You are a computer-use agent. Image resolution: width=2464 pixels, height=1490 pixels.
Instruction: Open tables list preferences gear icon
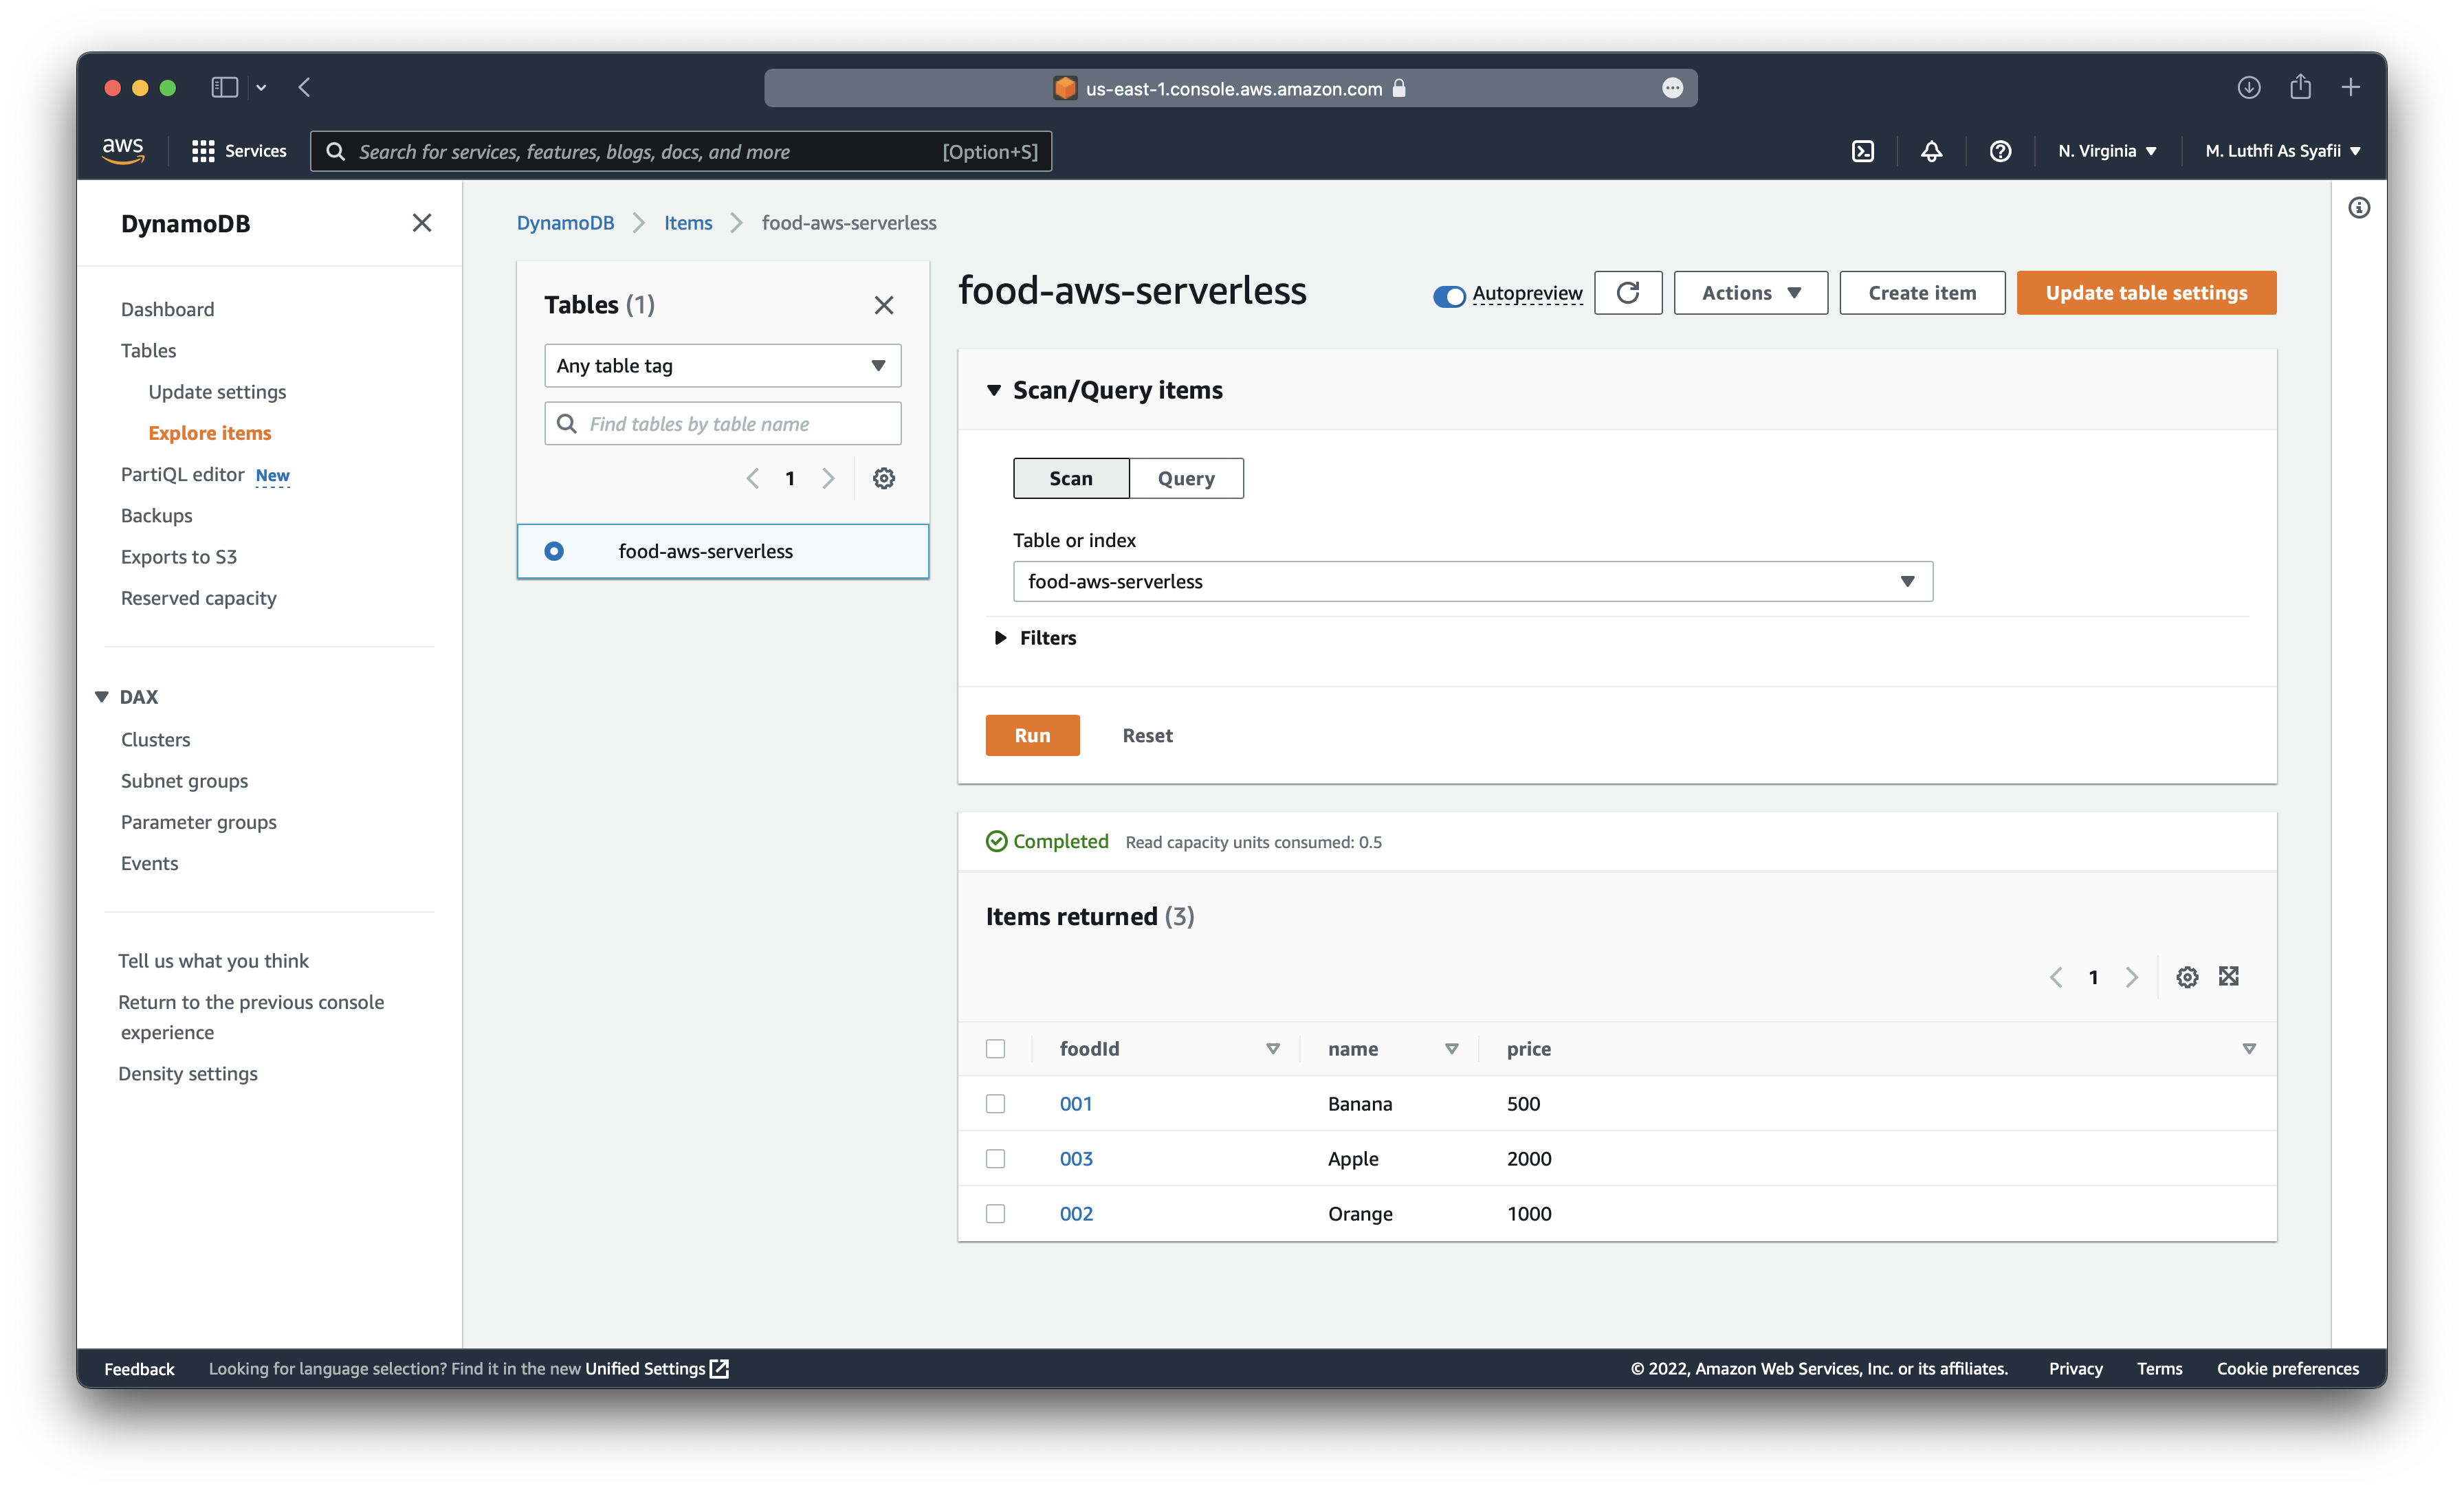884,478
